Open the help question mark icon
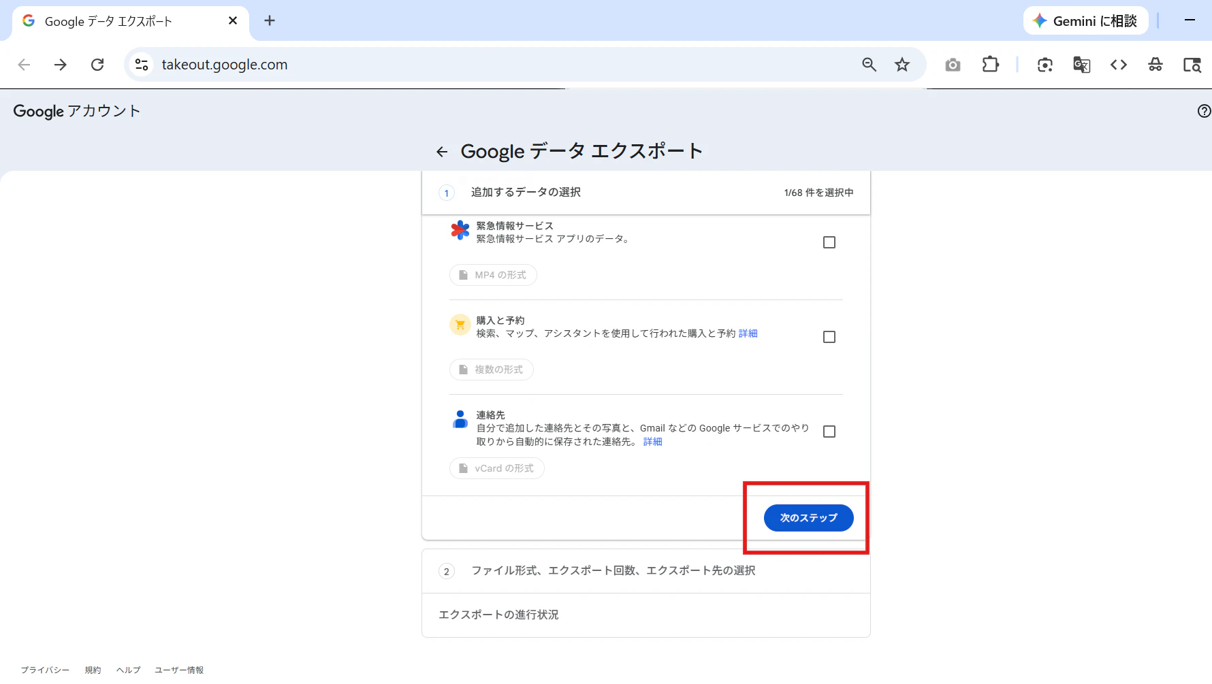1212x684 pixels. click(1204, 111)
